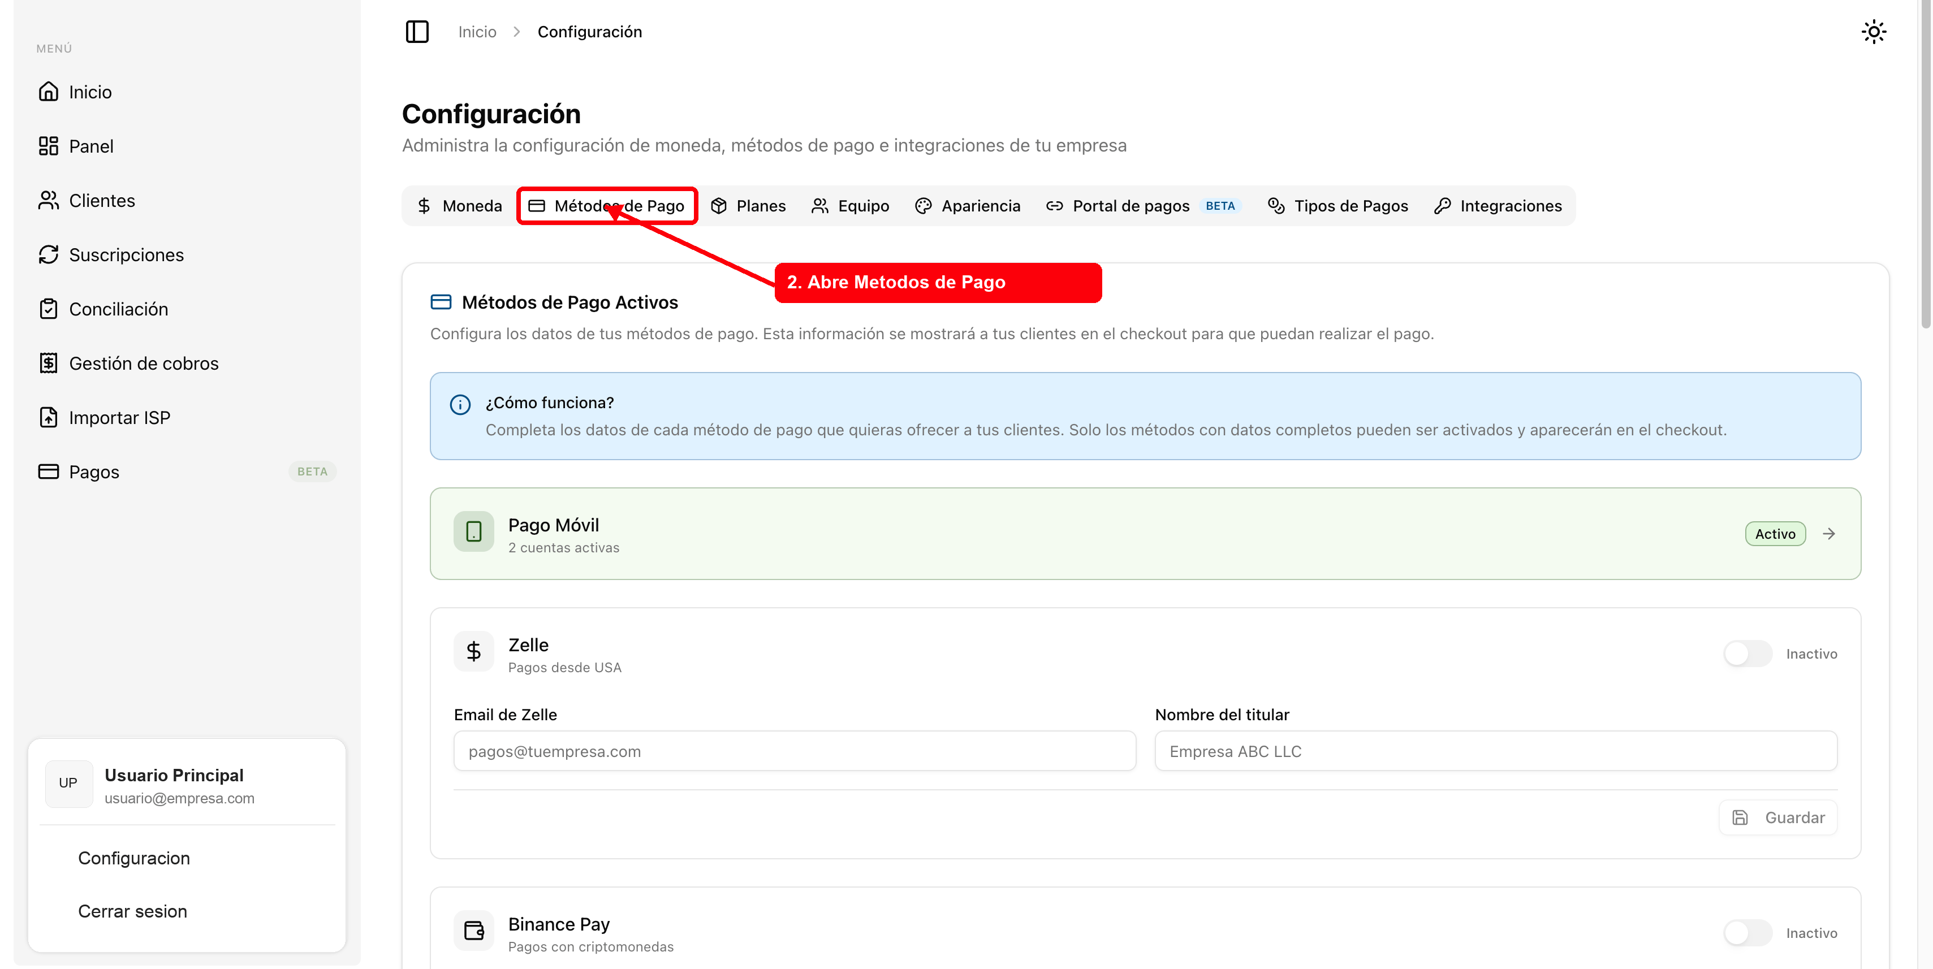Click the Métodos de Pago Activos card icon
The image size is (1933, 969).
point(441,301)
